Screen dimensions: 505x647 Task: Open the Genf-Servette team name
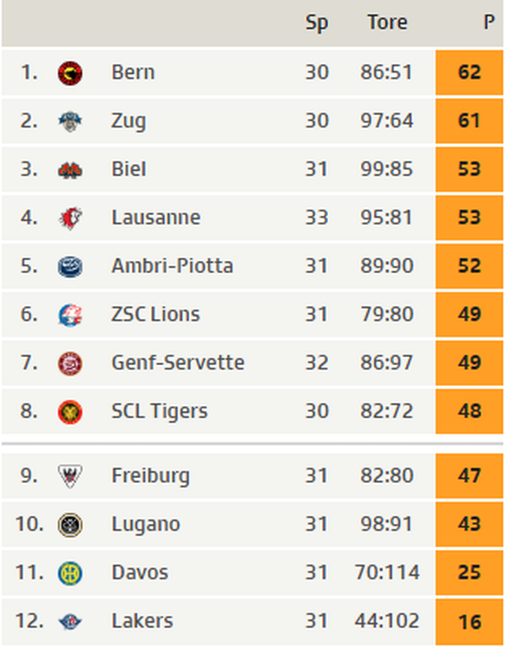178,363
